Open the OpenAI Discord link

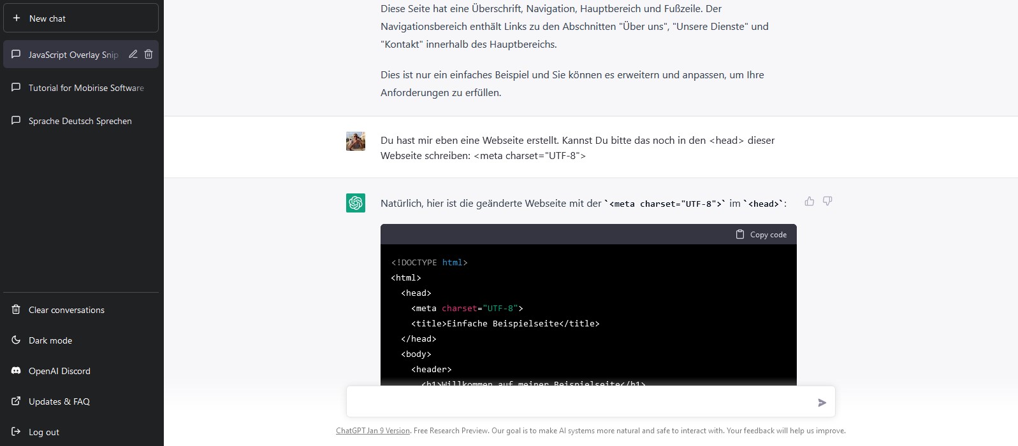click(81, 371)
